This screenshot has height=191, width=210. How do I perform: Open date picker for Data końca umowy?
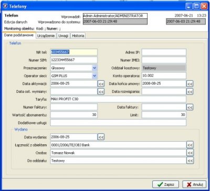pyautogui.click(x=190, y=84)
